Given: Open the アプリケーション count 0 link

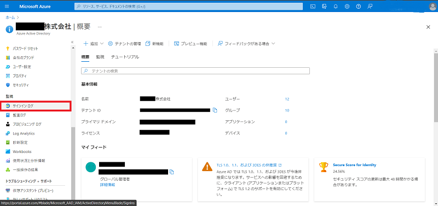Looking at the screenshot, I should coord(286,122).
